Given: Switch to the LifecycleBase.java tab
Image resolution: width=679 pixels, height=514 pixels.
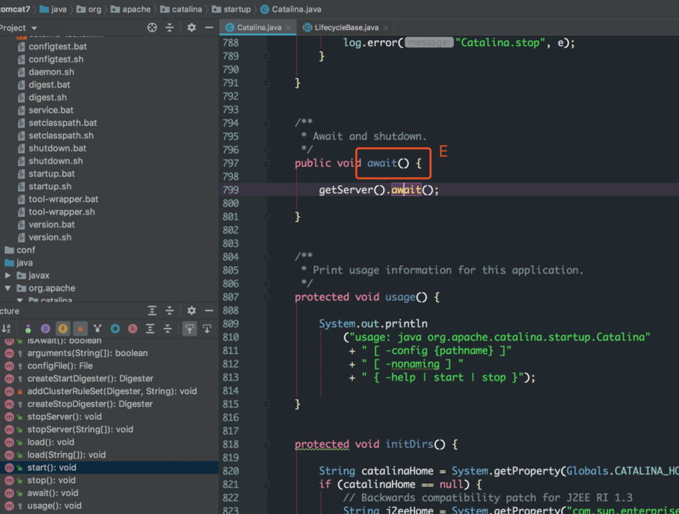Looking at the screenshot, I should tap(346, 28).
